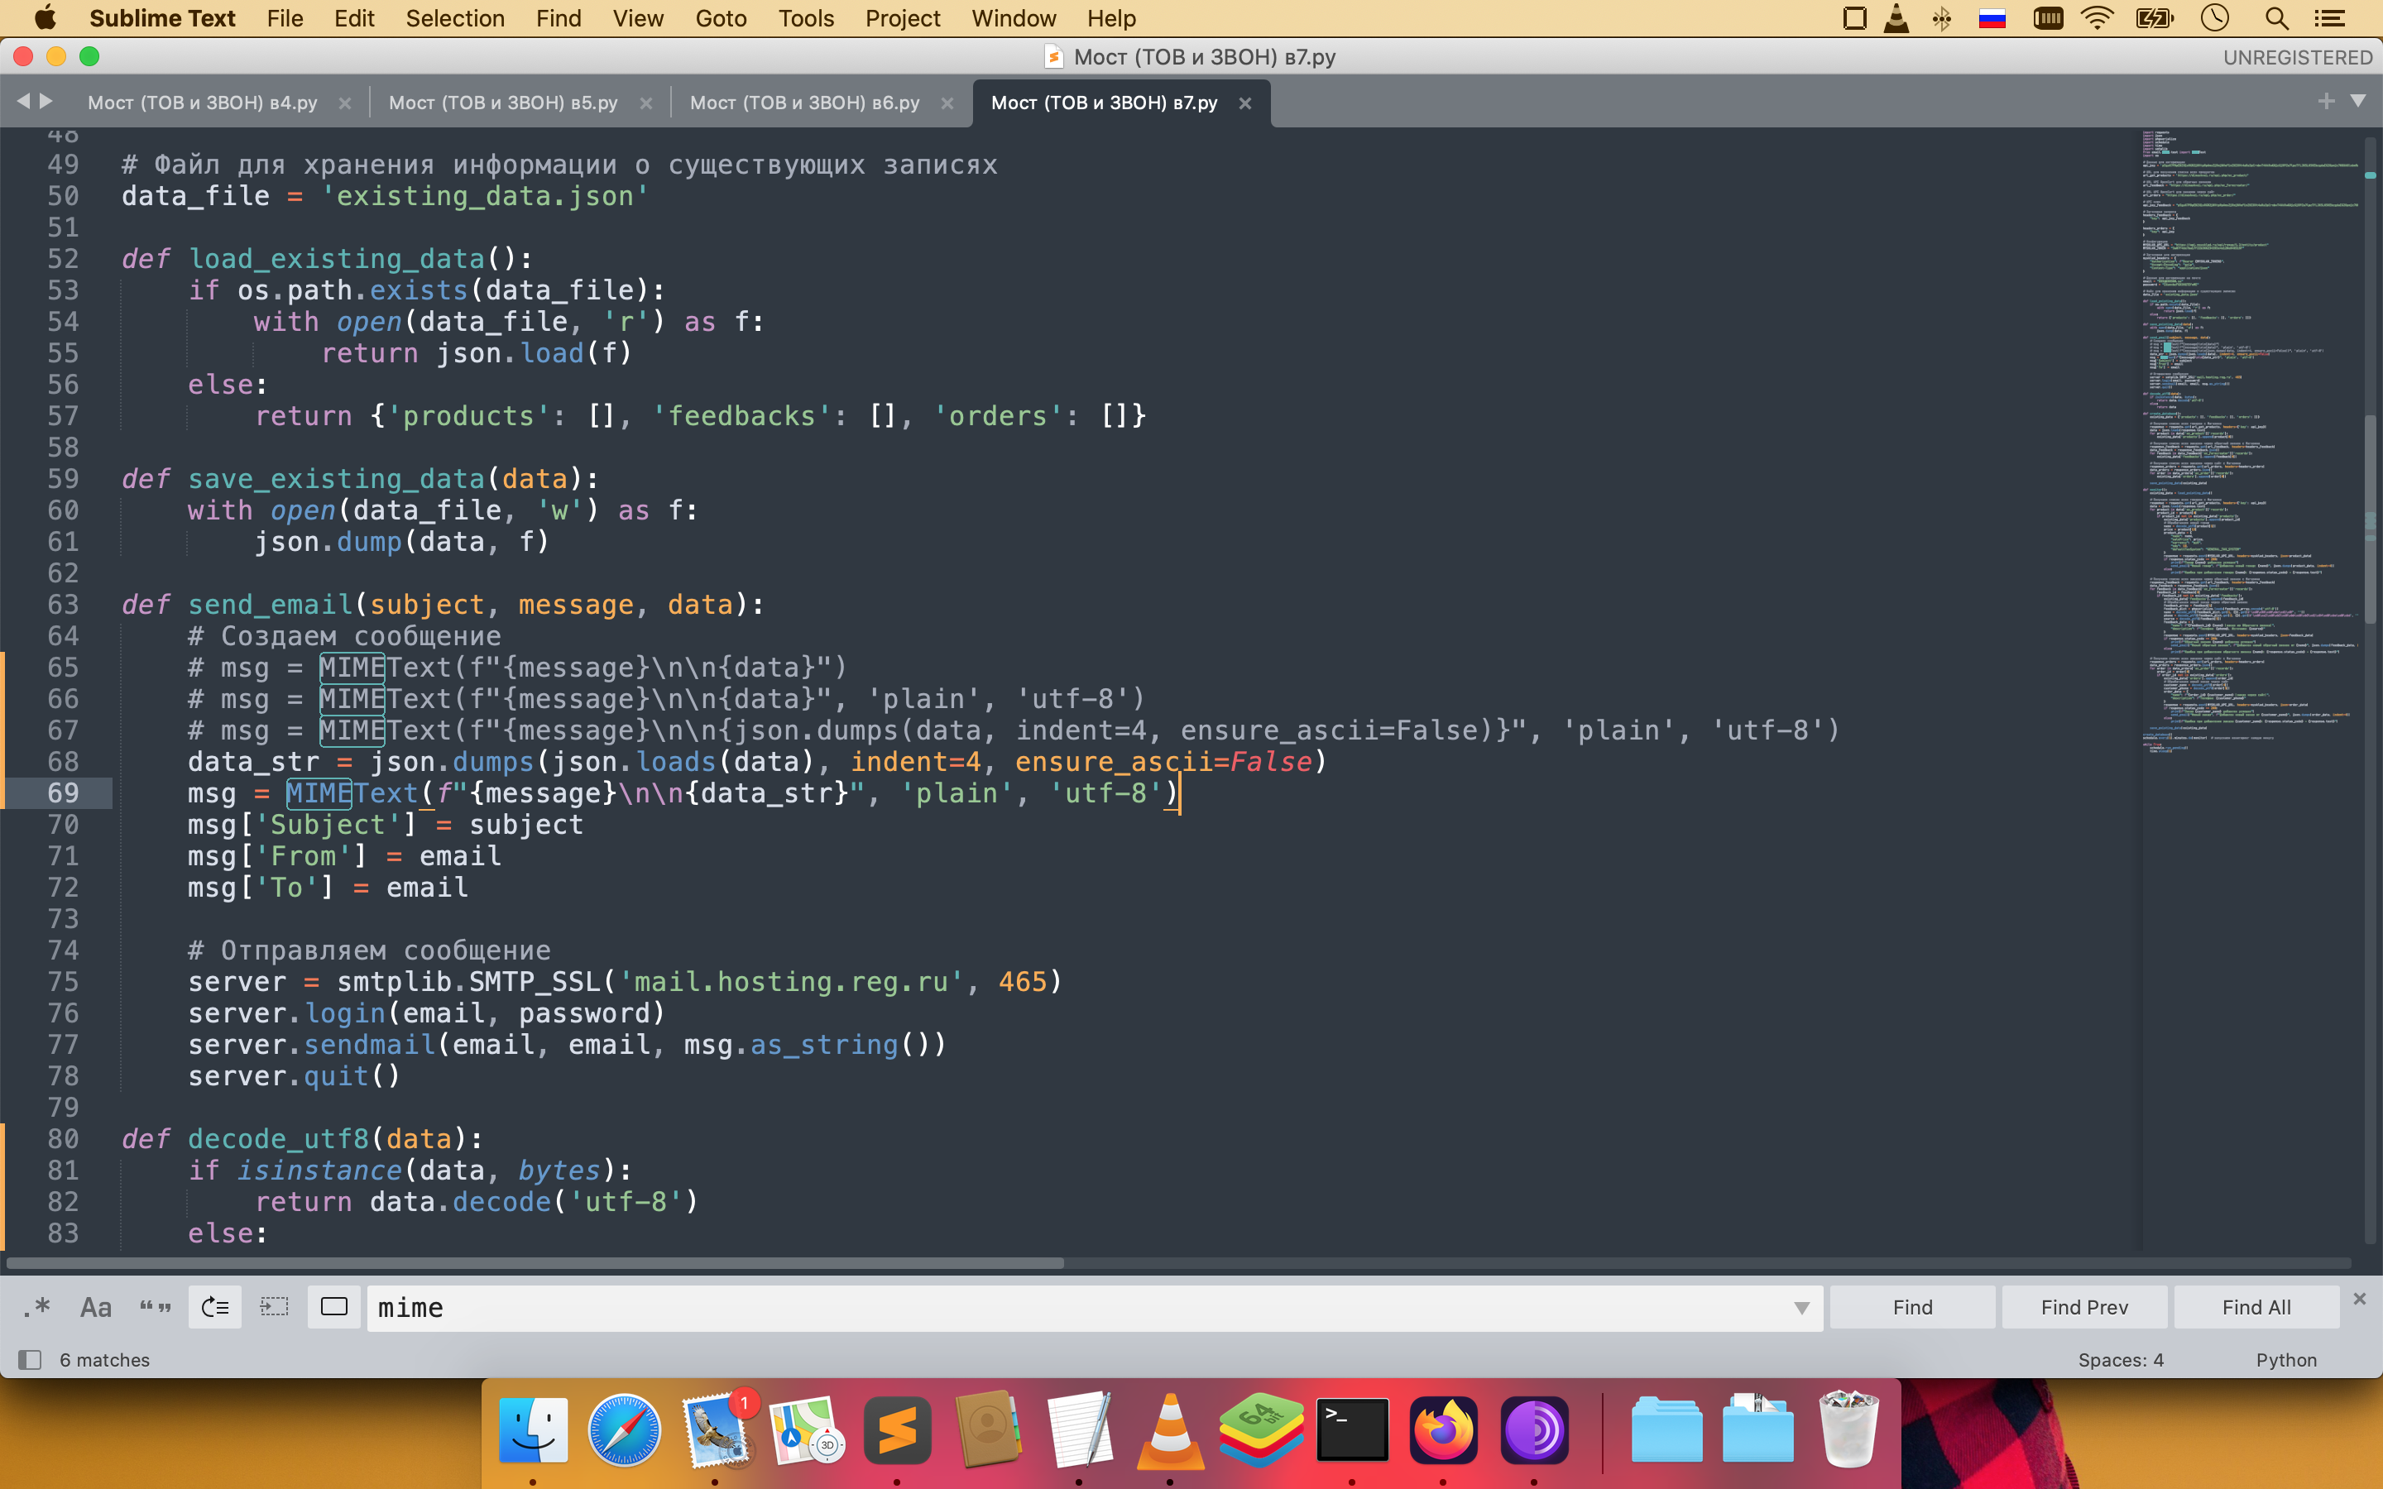
Task: Switch Russian input source flag
Action: pyautogui.click(x=1992, y=19)
